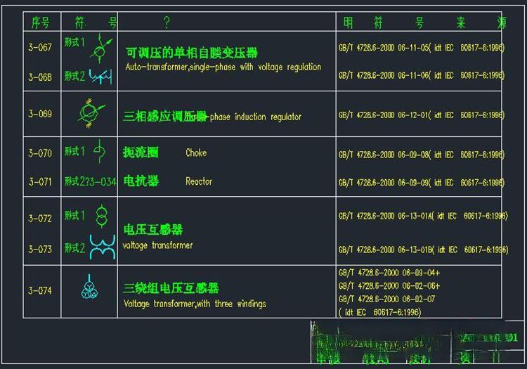Click serial number 3-072
Image resolution: width=527 pixels, height=369 pixels.
tap(40, 219)
